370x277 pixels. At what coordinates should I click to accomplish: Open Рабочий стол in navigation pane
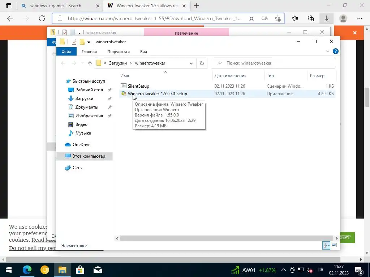click(x=89, y=90)
